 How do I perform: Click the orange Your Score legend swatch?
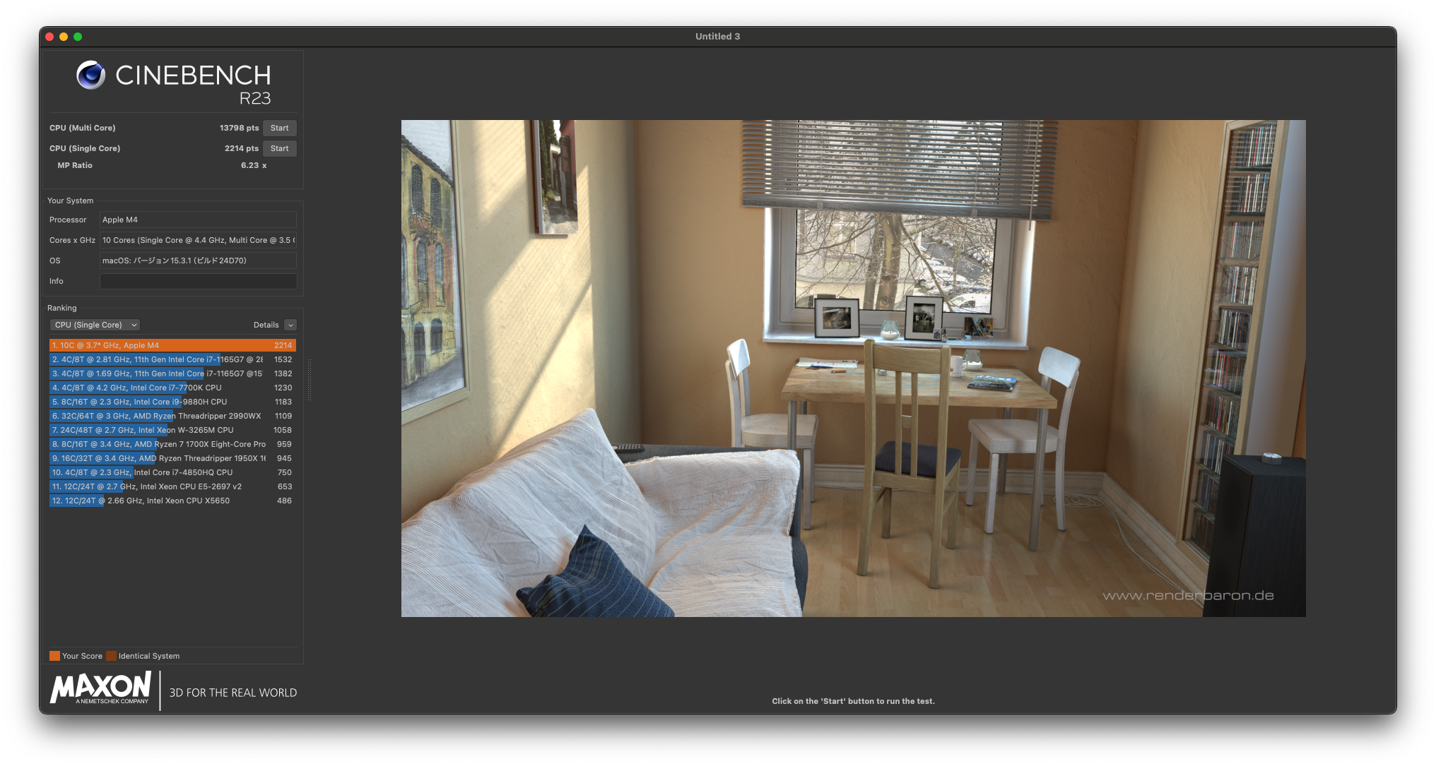[54, 656]
